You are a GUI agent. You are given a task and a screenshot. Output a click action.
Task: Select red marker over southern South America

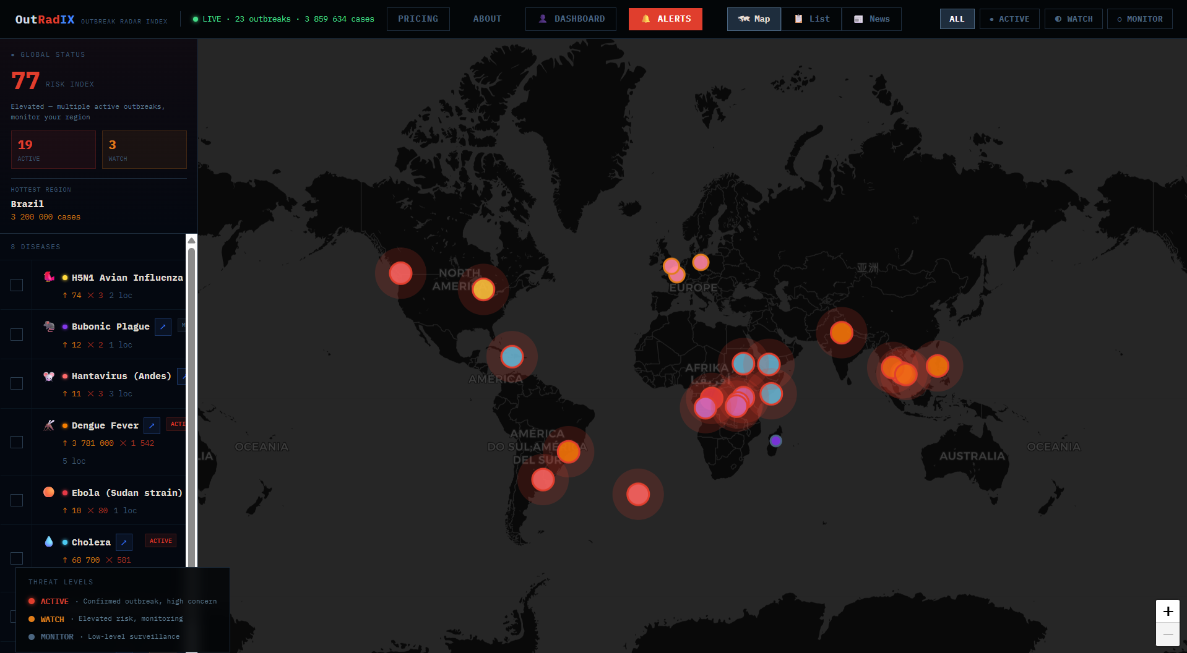[x=543, y=479]
